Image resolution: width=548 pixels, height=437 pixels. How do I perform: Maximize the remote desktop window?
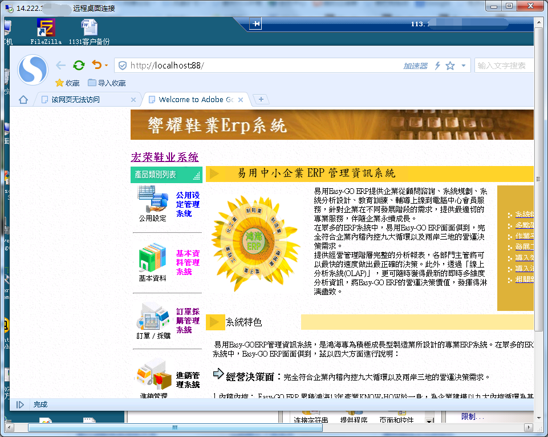(x=509, y=6)
